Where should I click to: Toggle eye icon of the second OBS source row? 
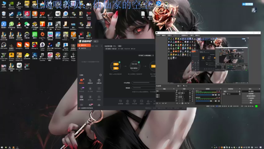190,93
